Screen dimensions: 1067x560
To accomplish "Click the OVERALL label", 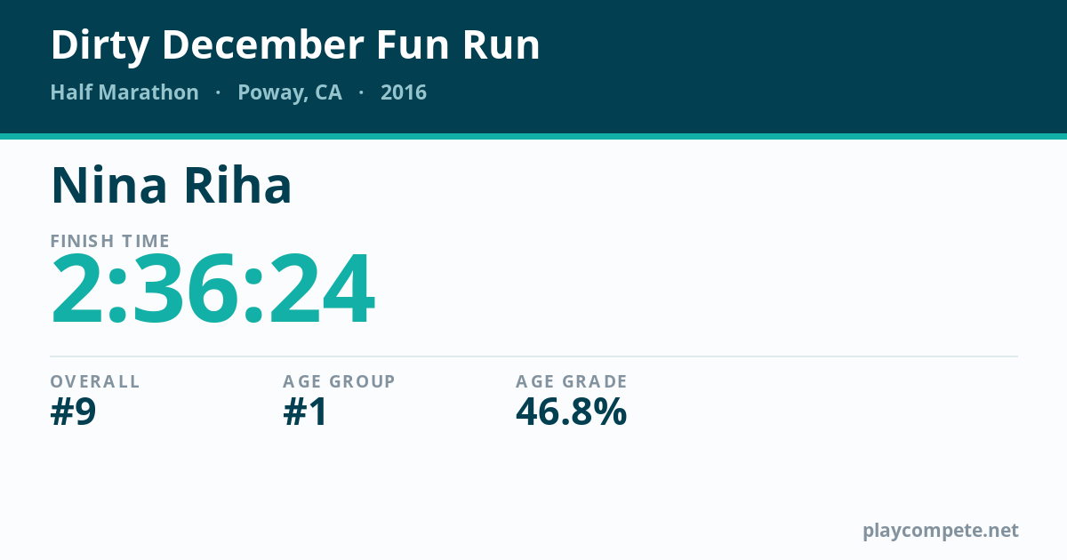I will coord(95,381).
